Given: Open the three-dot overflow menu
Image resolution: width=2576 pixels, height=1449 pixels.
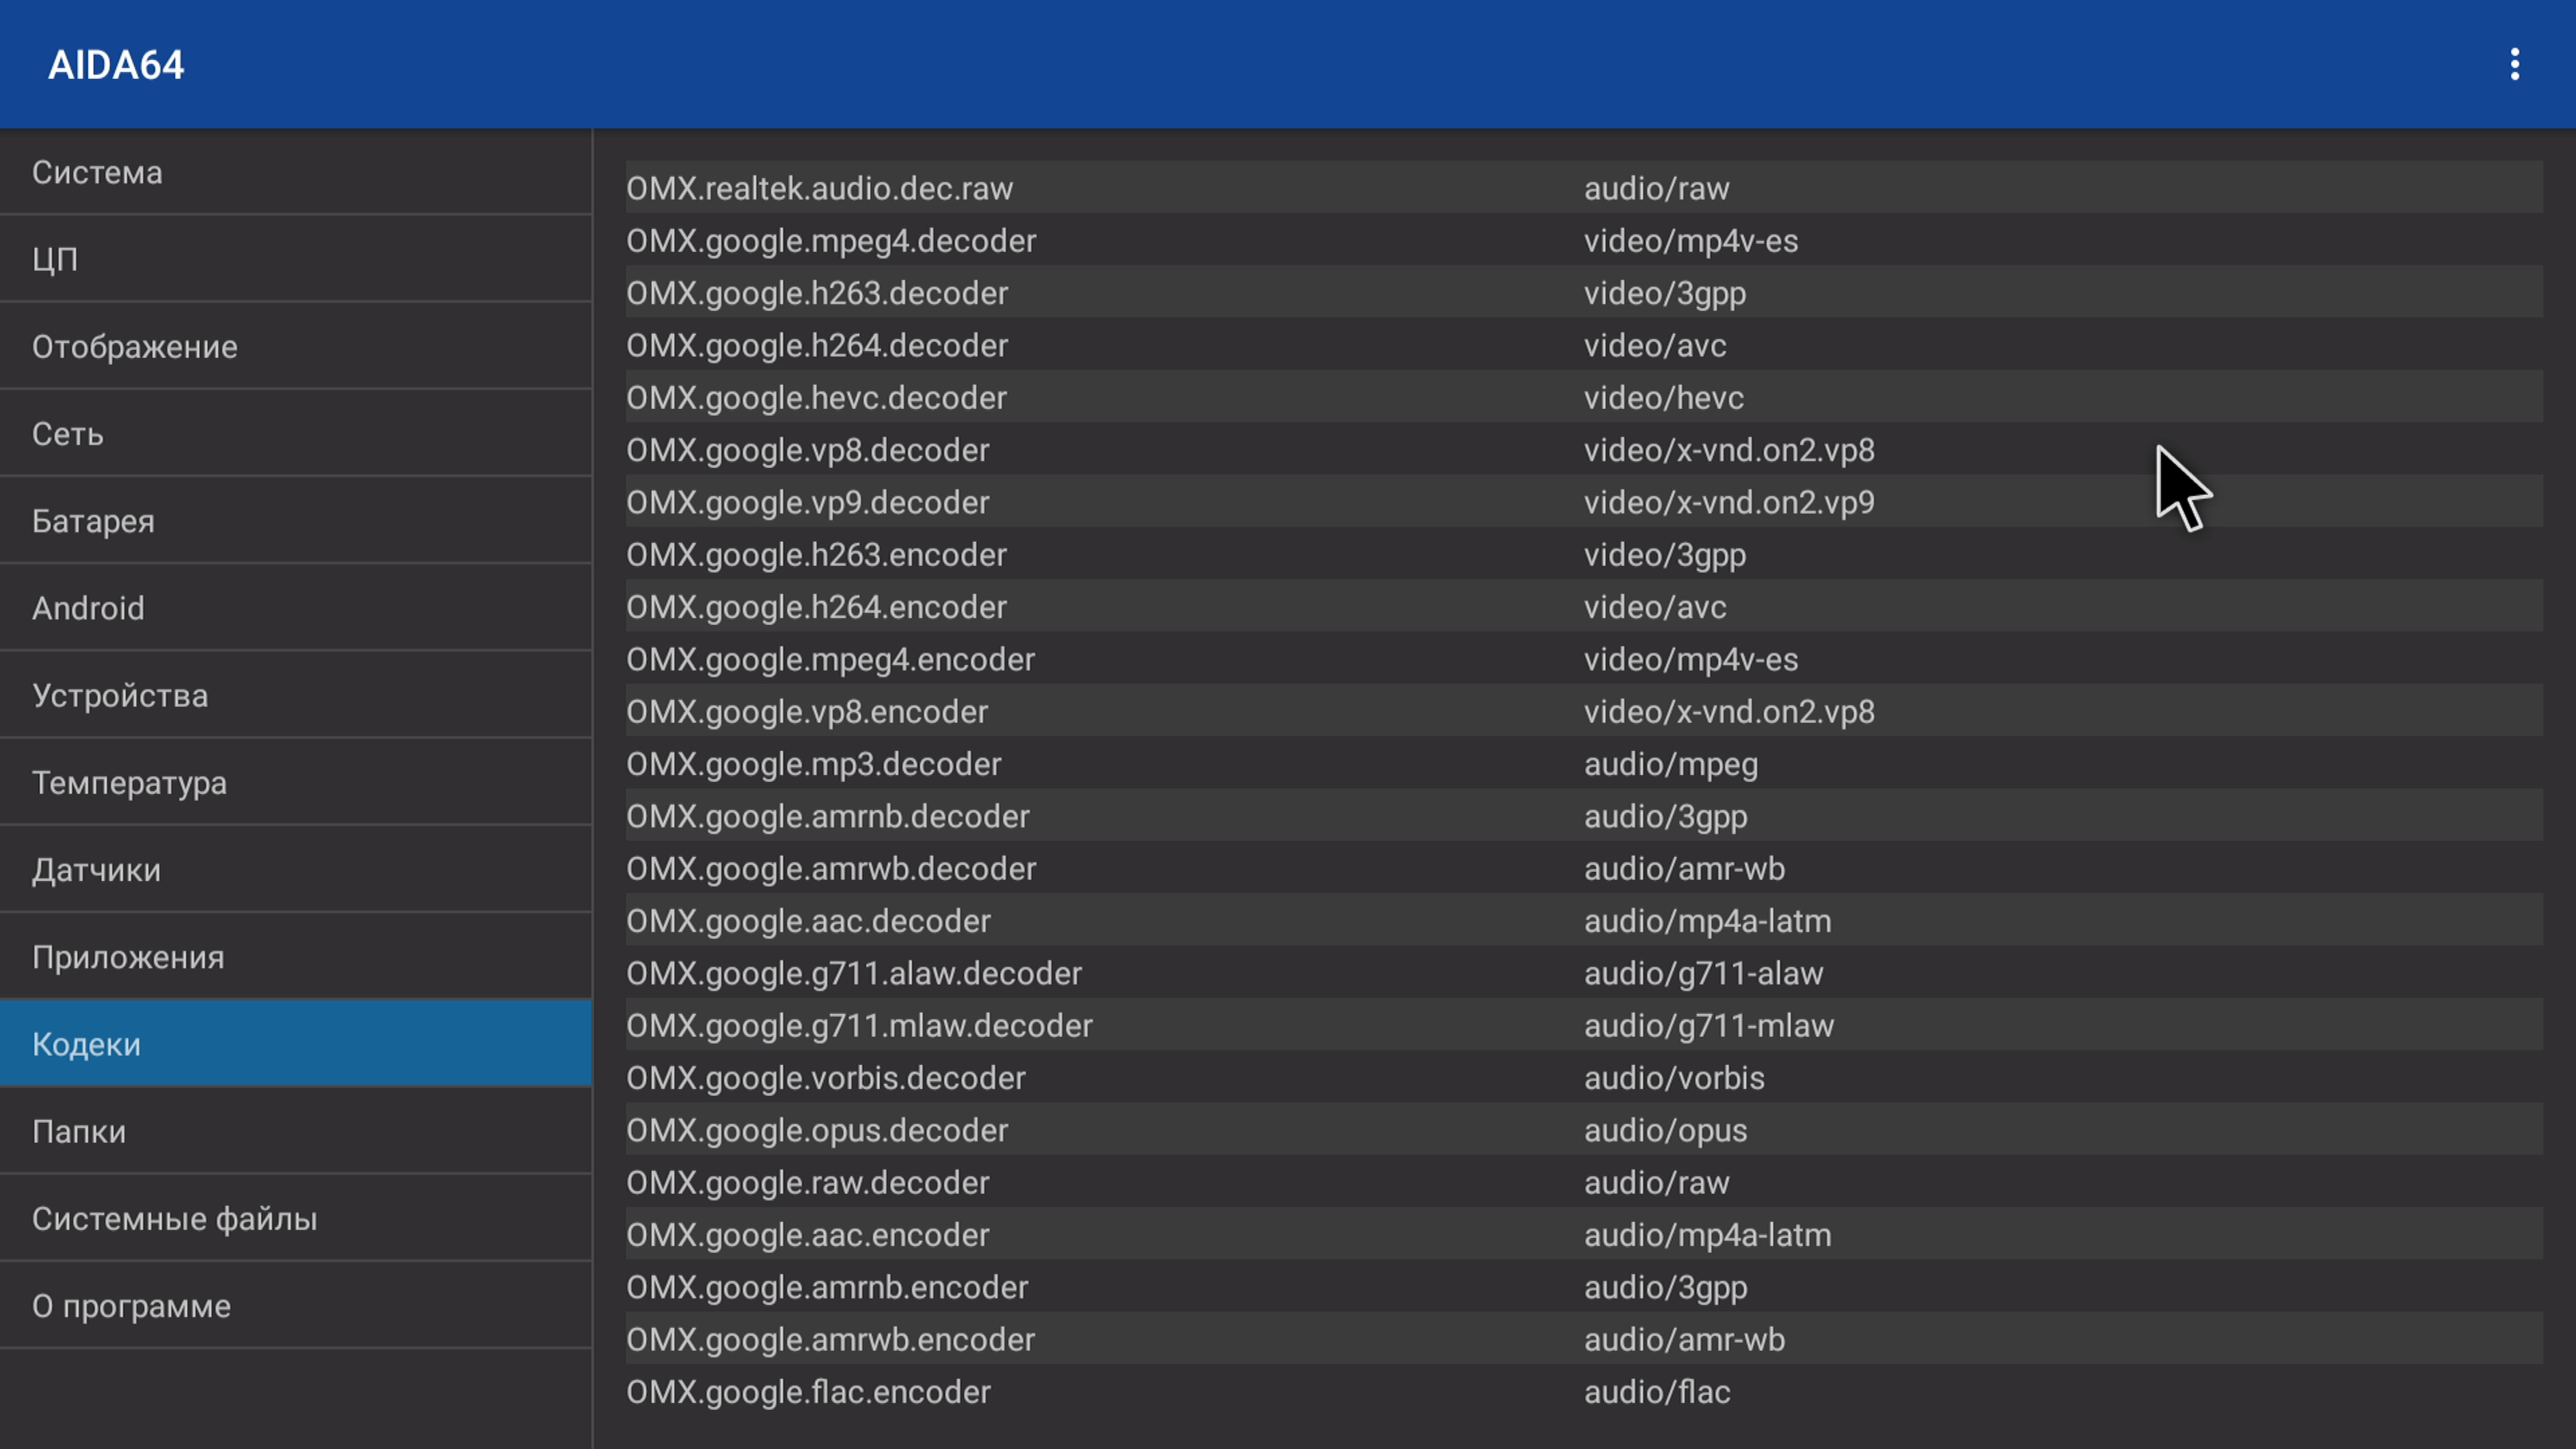Looking at the screenshot, I should (2513, 65).
